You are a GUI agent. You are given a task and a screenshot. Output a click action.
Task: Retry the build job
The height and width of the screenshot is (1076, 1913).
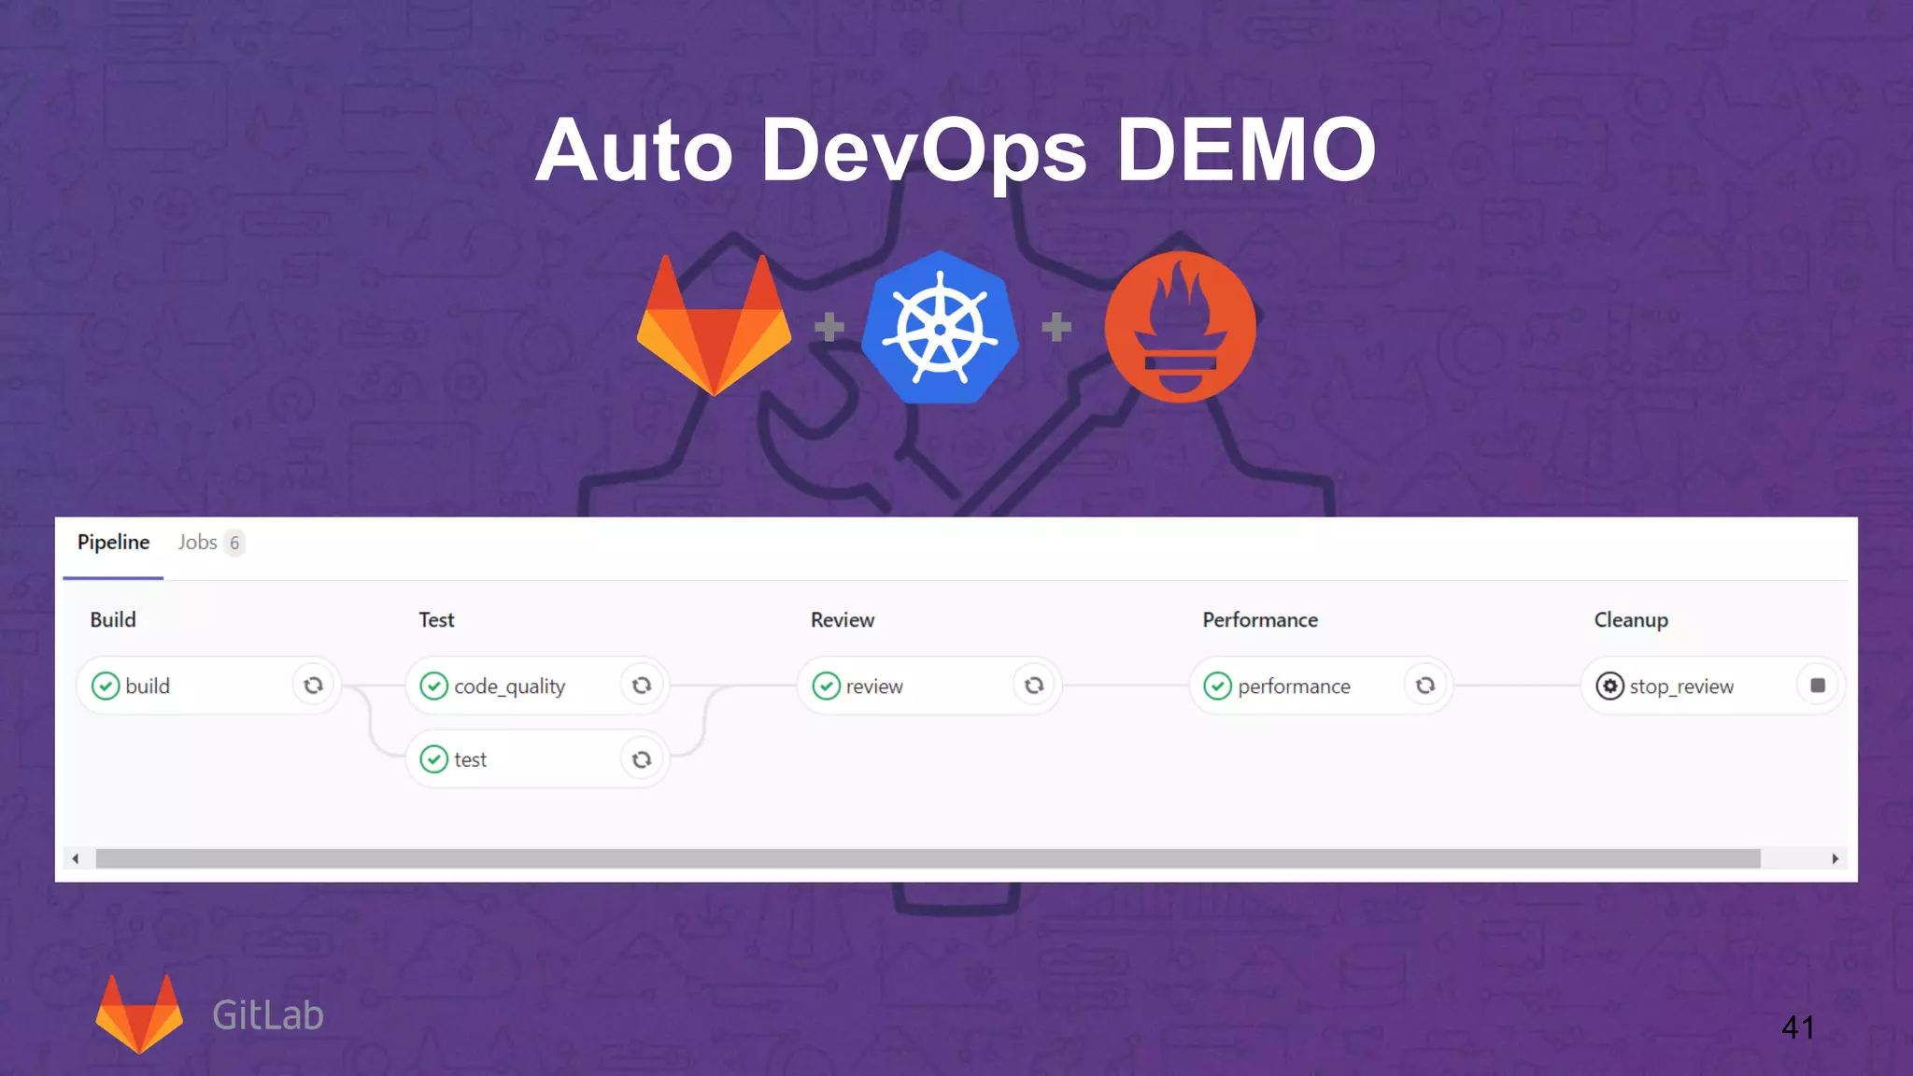tap(313, 686)
